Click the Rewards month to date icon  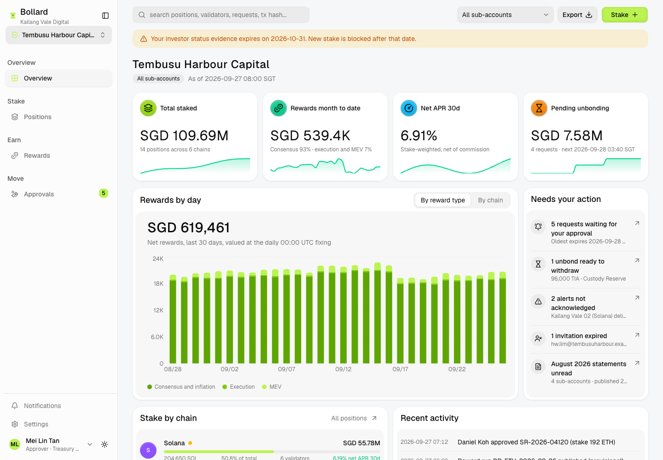pos(279,108)
